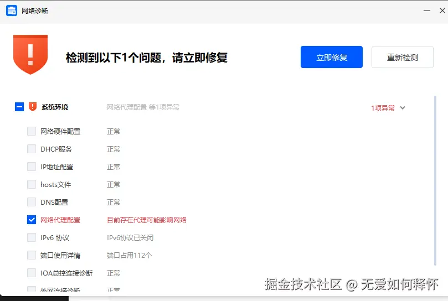Toggle the 系统环境 group checkbox
The width and height of the screenshot is (448, 301).
tap(19, 107)
